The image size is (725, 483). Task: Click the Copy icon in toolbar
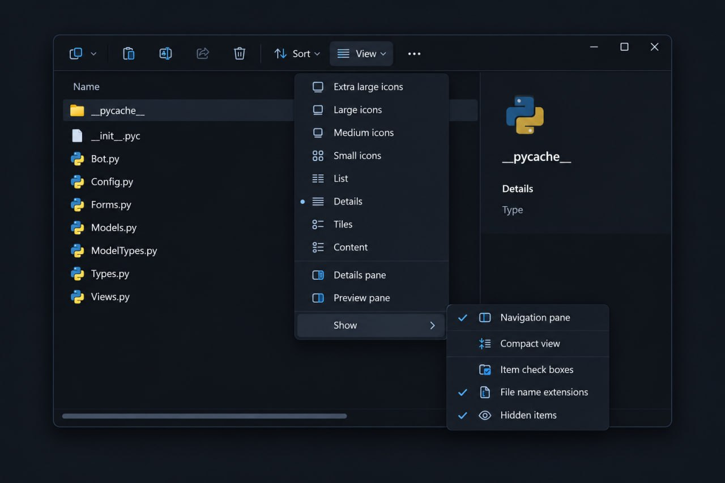76,54
